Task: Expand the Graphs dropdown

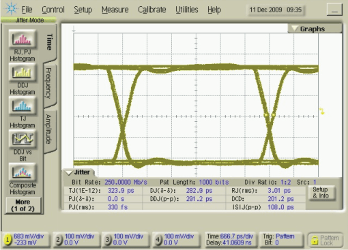Action: click(315, 29)
